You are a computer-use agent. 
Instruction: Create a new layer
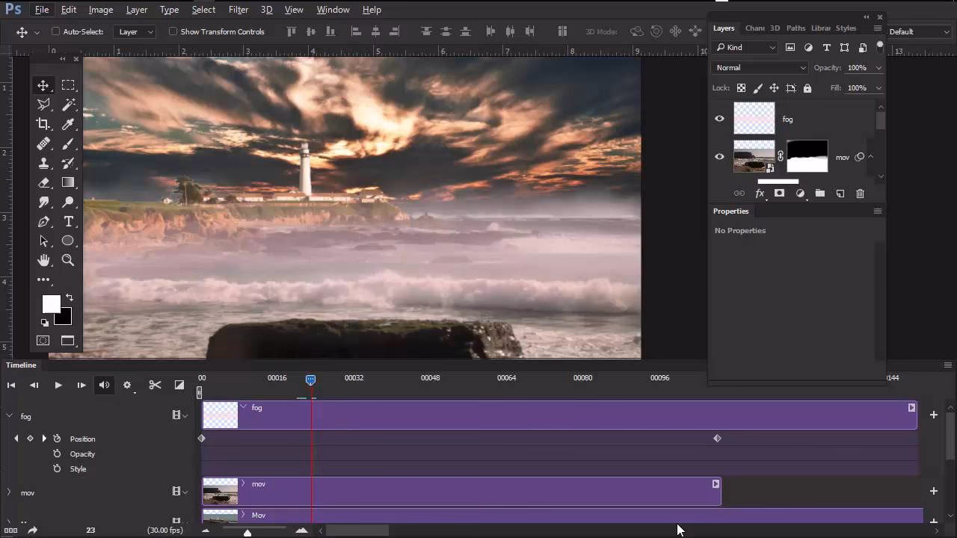[x=840, y=194]
